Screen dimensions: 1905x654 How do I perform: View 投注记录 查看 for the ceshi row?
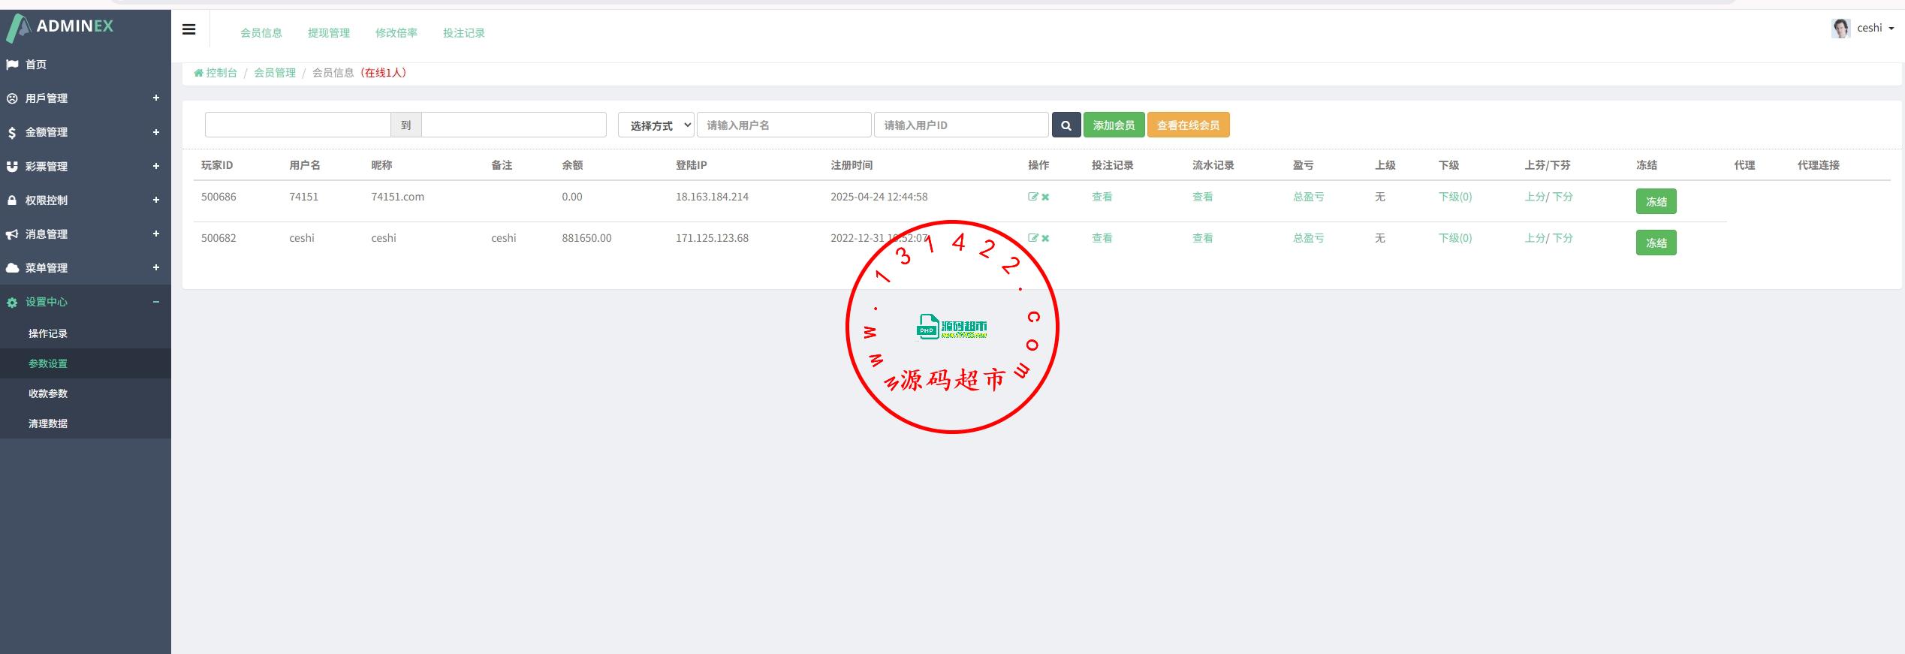pos(1102,238)
